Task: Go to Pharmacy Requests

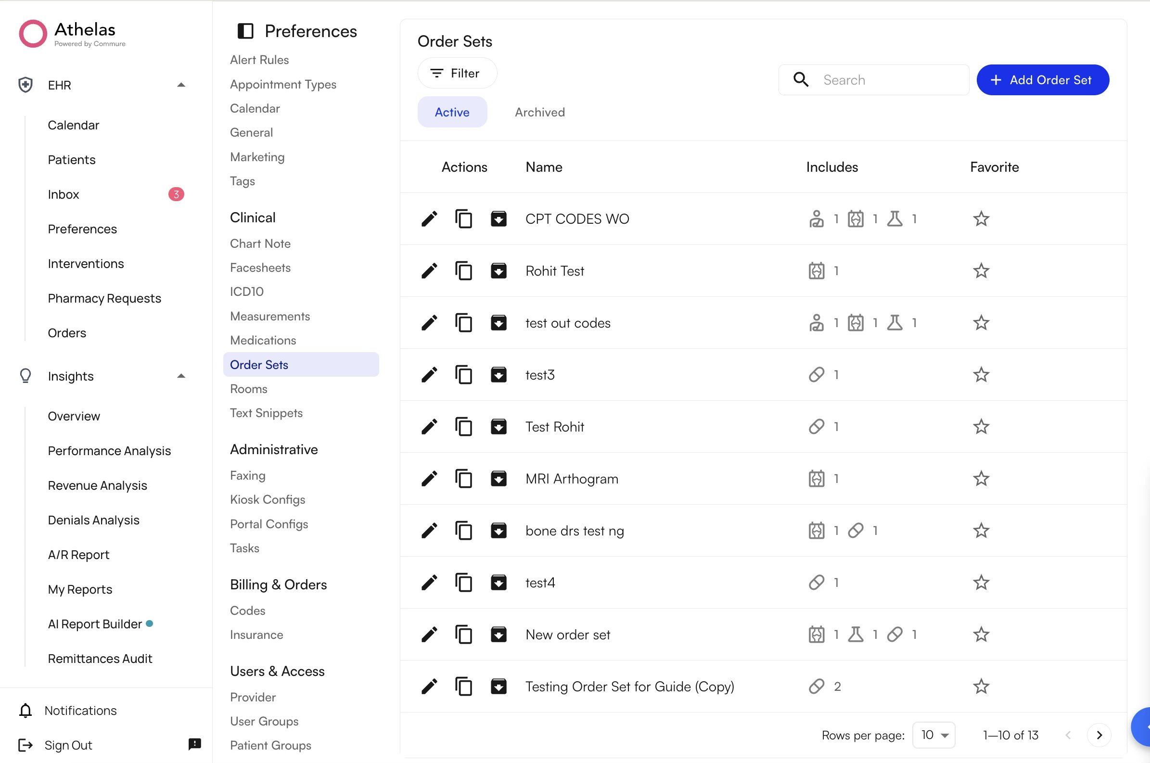Action: 104,298
